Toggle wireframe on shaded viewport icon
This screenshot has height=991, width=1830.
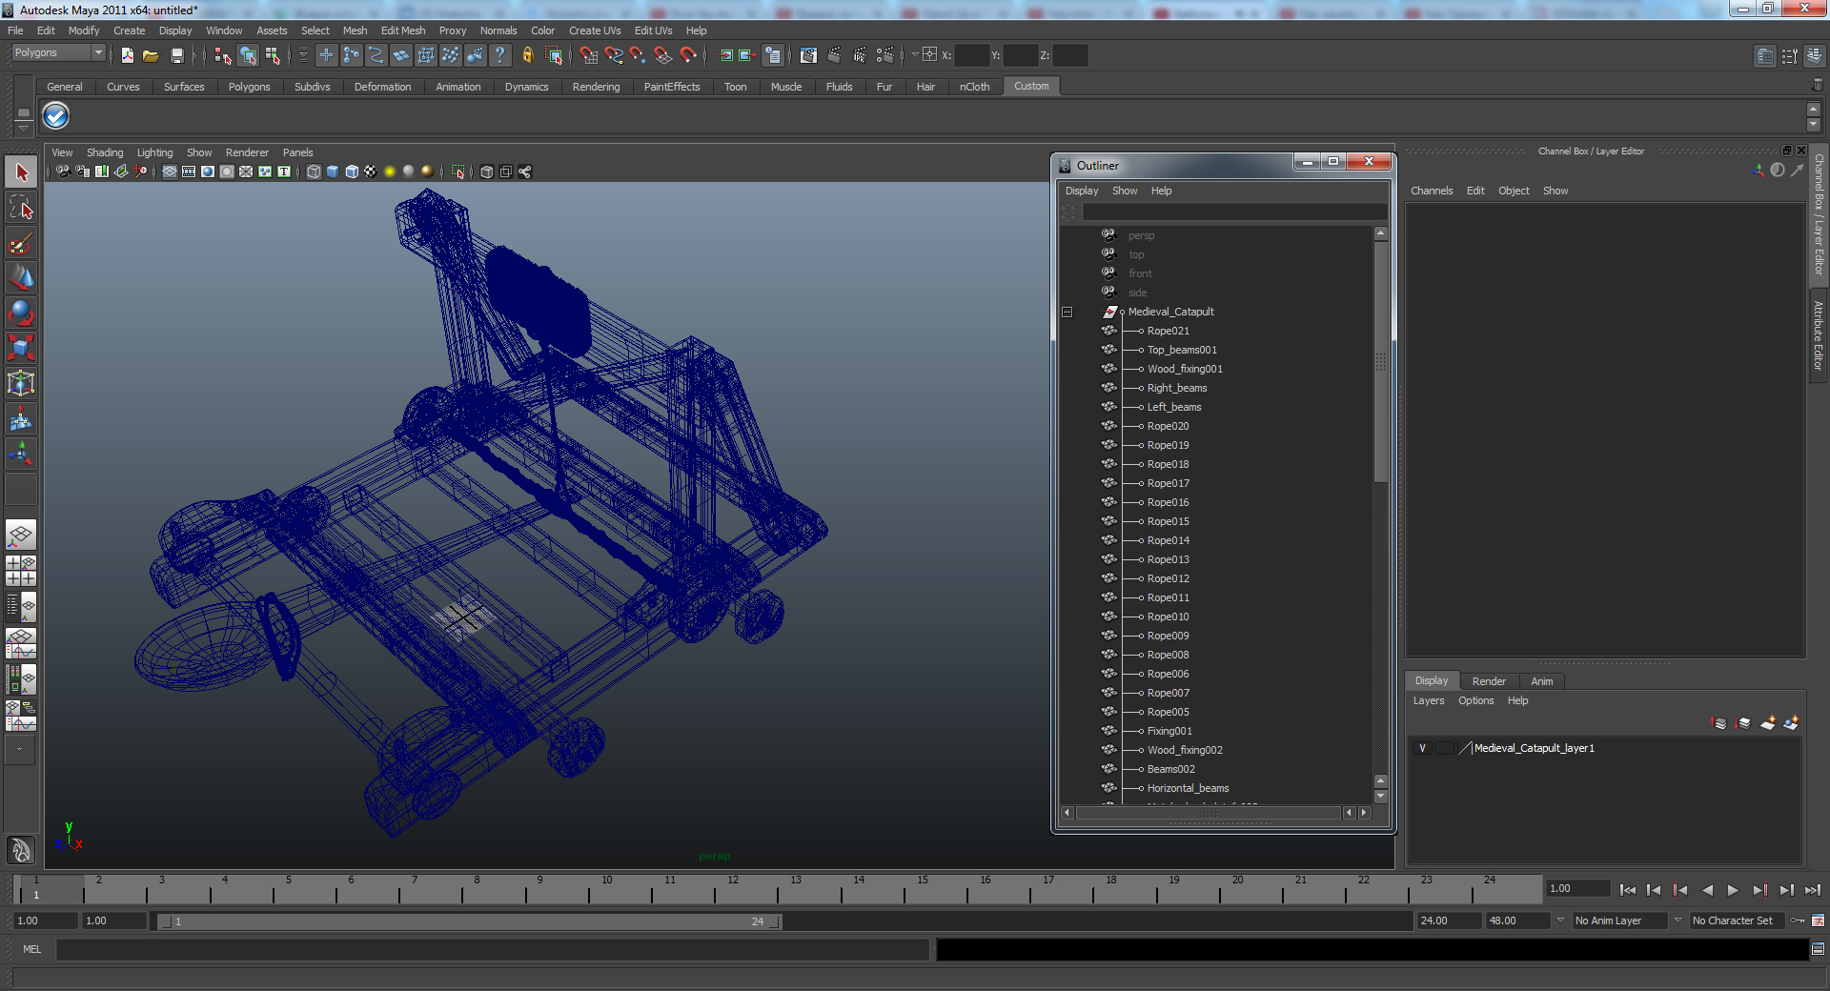click(x=352, y=172)
